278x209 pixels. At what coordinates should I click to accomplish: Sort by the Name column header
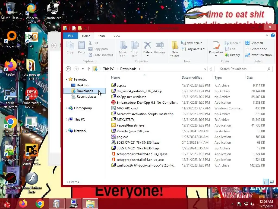point(144,78)
